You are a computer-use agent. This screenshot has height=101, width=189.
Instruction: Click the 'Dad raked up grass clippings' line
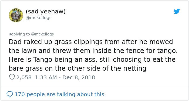[x=91, y=42]
